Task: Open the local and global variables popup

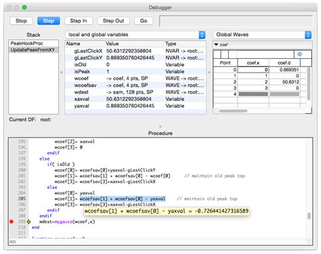Action: pos(135,35)
